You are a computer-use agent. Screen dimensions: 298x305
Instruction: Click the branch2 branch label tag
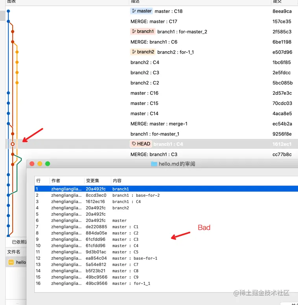point(143,52)
